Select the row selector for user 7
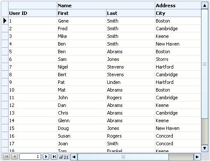210x161 pixels. tap(5, 67)
